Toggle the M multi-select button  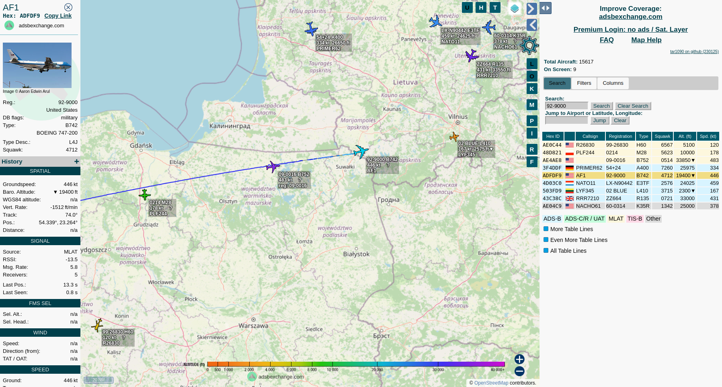click(532, 104)
